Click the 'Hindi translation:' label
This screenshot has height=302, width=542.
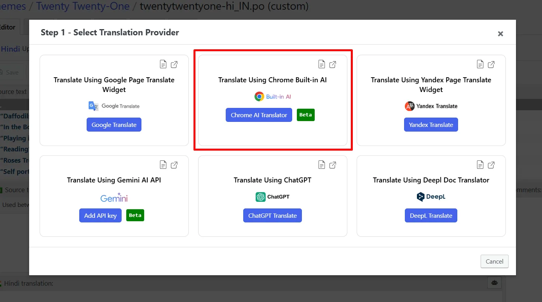28,283
